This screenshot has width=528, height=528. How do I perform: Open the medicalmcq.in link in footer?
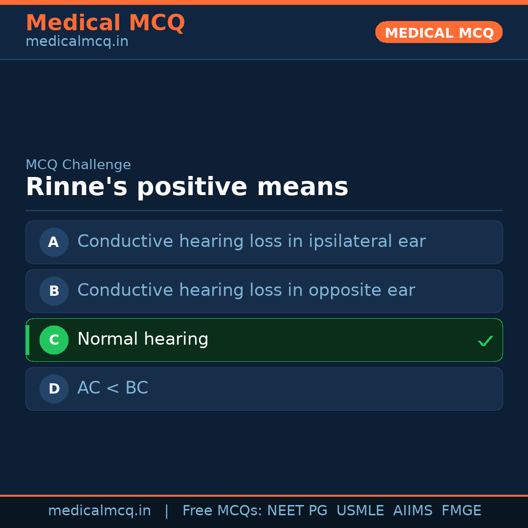(x=99, y=511)
